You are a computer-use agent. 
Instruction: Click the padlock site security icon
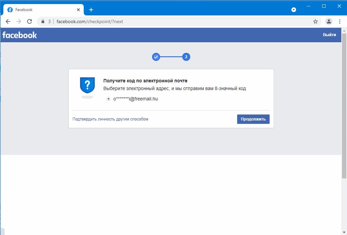point(43,21)
